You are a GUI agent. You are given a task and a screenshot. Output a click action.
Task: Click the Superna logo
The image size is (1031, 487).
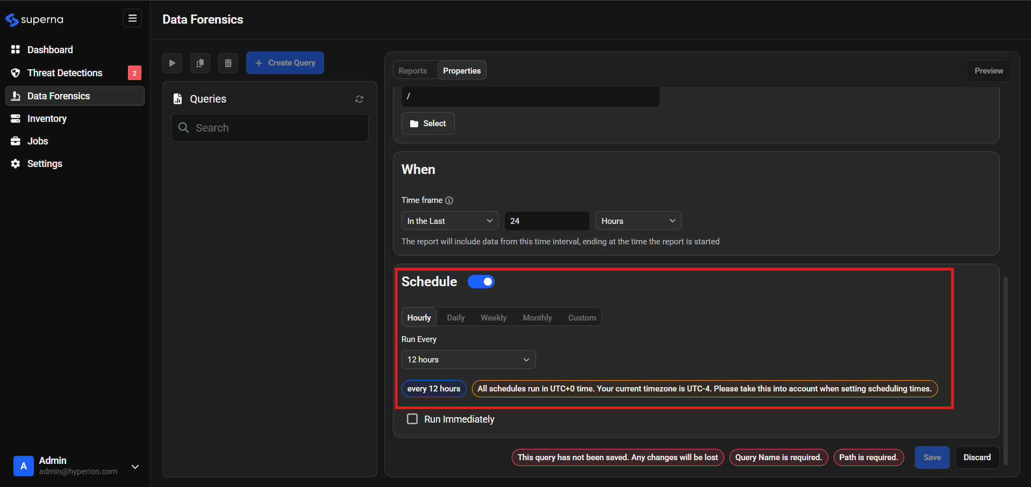34,20
